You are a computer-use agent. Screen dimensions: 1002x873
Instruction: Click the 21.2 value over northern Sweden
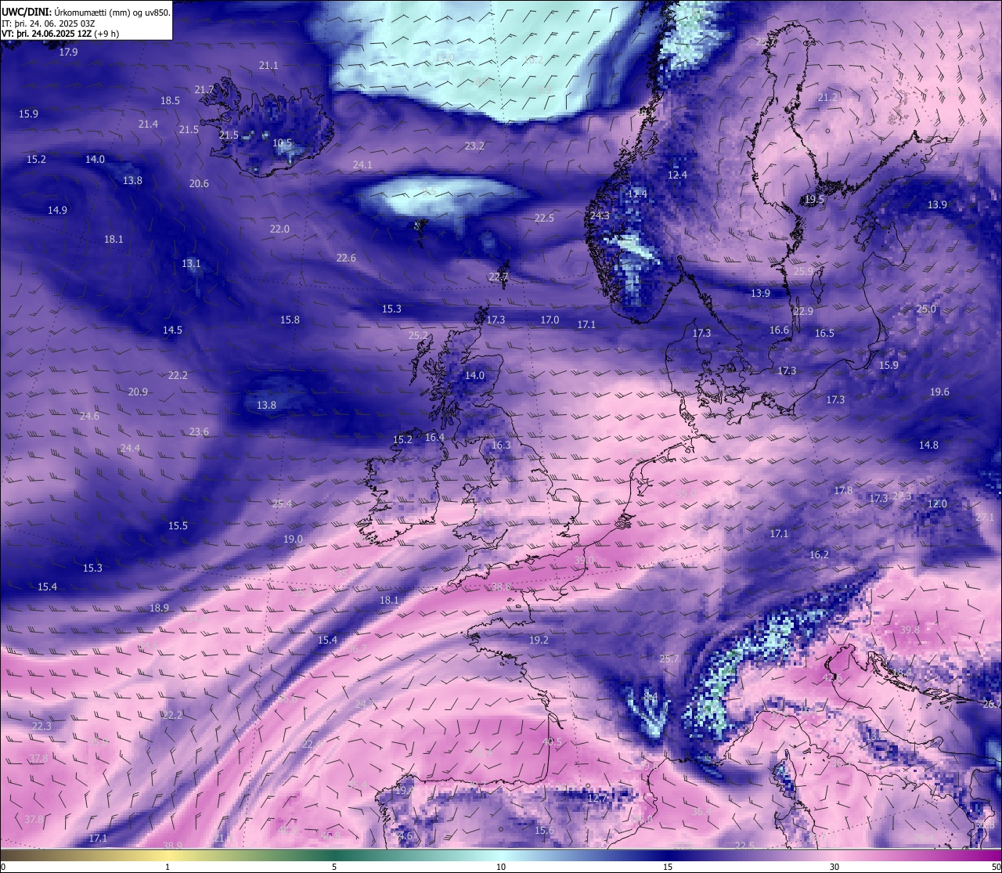click(x=827, y=97)
